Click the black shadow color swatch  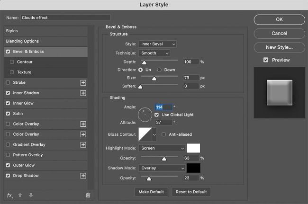193,168
